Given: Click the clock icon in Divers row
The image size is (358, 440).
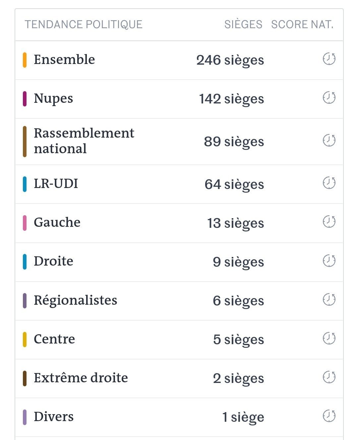Looking at the screenshot, I should [x=329, y=416].
